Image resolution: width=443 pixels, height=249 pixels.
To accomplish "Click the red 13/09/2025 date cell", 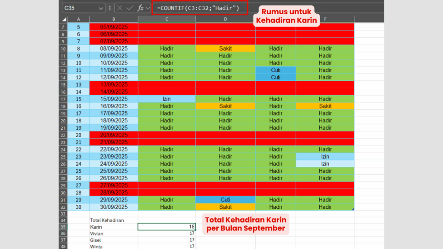I will tap(113, 84).
